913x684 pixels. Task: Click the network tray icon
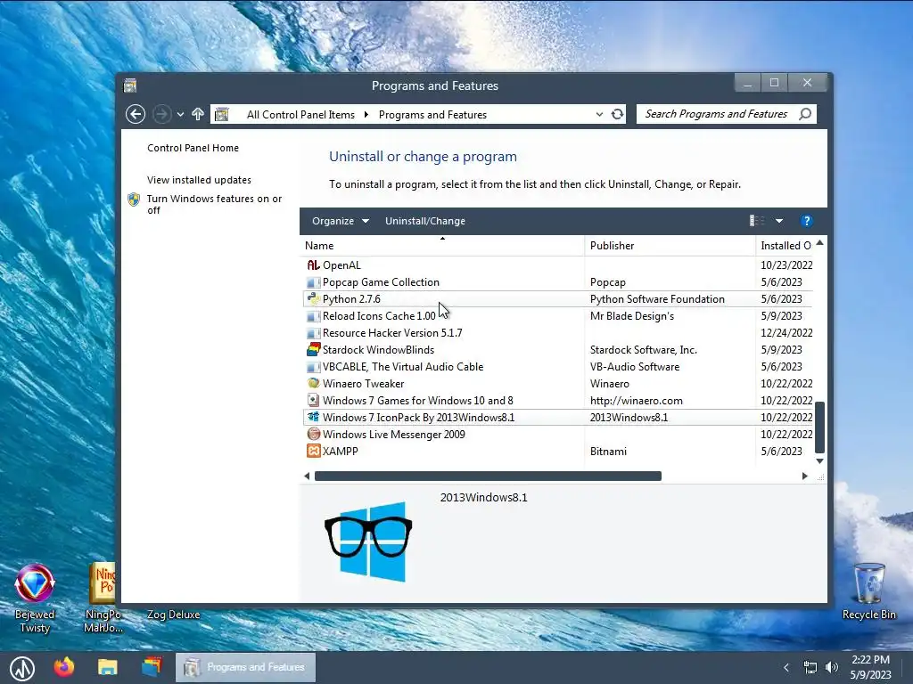tap(810, 667)
